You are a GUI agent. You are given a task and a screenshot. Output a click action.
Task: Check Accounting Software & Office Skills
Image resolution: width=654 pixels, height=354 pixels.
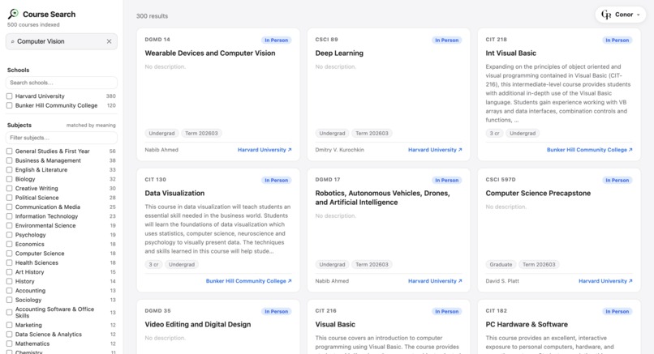9,313
